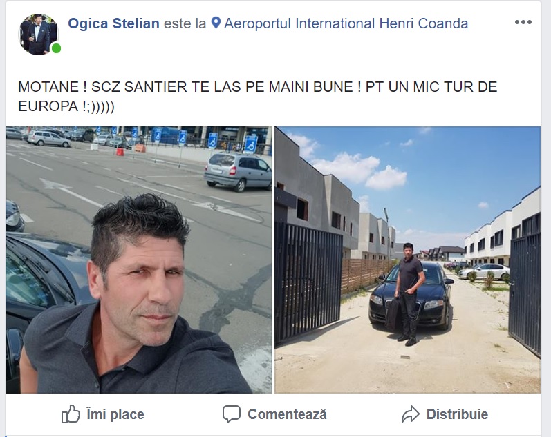Image resolution: width=551 pixels, height=437 pixels.
Task: Open the three-dot post options menu
Action: click(x=523, y=23)
